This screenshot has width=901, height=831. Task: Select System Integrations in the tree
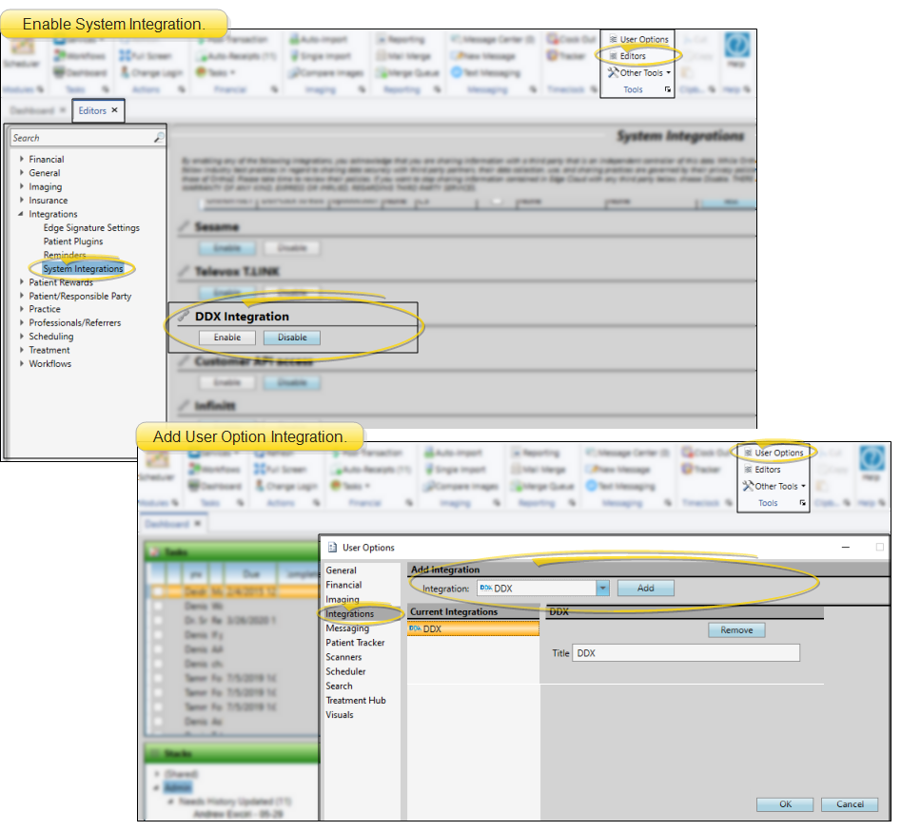pos(83,269)
